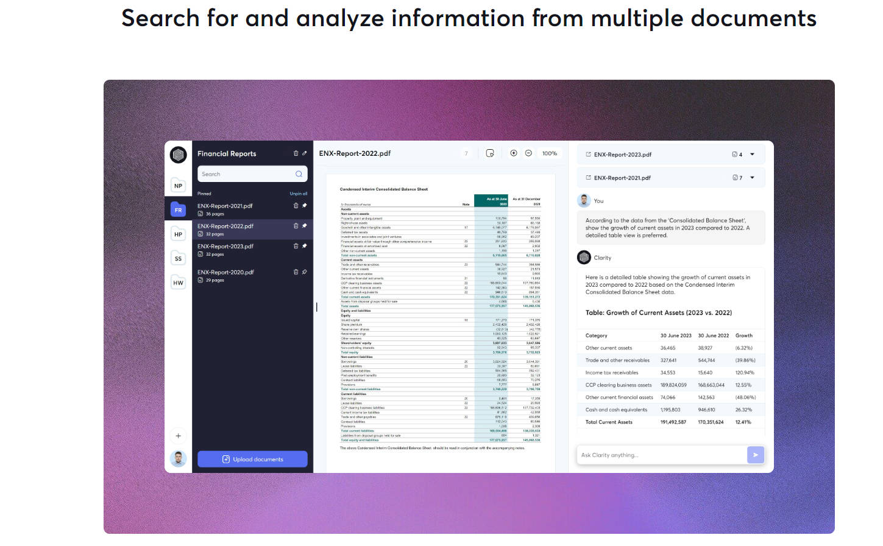The image size is (883, 546).
Task: Switch to the NP folder
Action: pyautogui.click(x=178, y=186)
